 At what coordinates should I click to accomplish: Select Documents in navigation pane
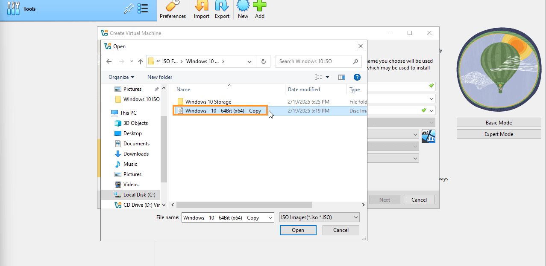click(x=136, y=144)
